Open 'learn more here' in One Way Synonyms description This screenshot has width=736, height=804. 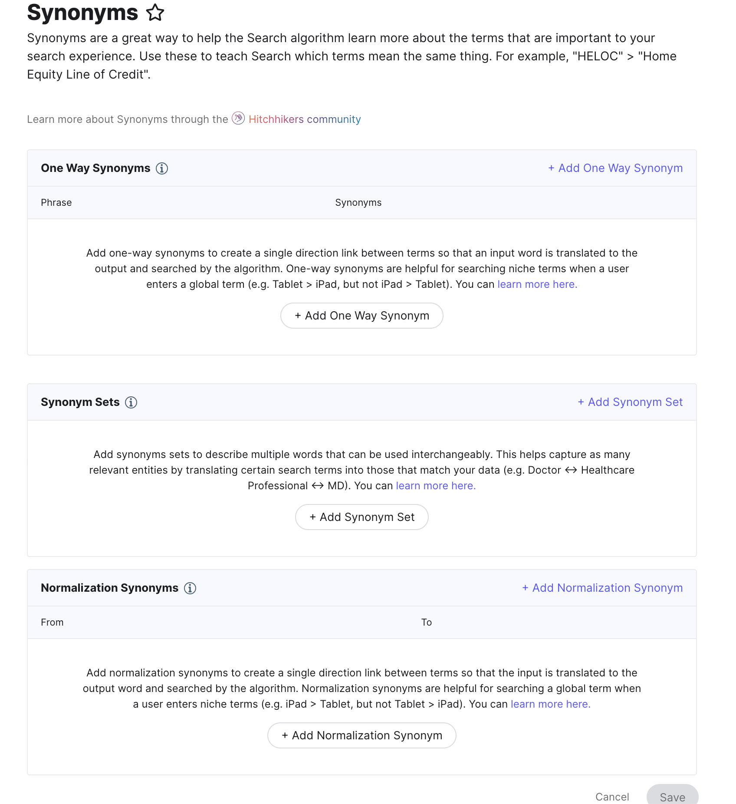tap(537, 284)
